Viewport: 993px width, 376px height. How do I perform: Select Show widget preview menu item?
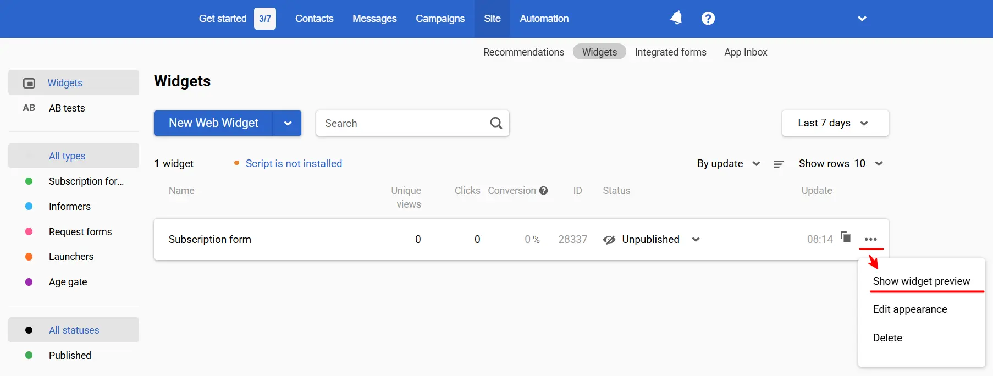(x=921, y=281)
